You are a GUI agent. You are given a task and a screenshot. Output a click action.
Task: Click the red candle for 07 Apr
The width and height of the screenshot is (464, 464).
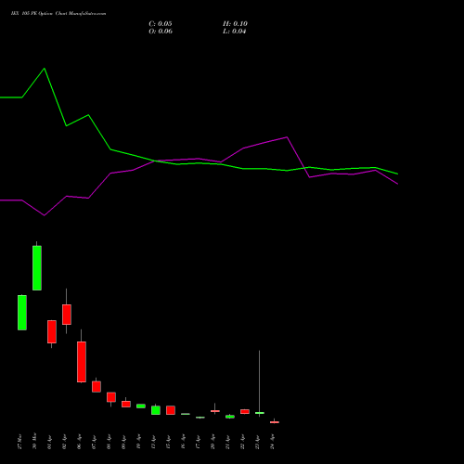[97, 387]
